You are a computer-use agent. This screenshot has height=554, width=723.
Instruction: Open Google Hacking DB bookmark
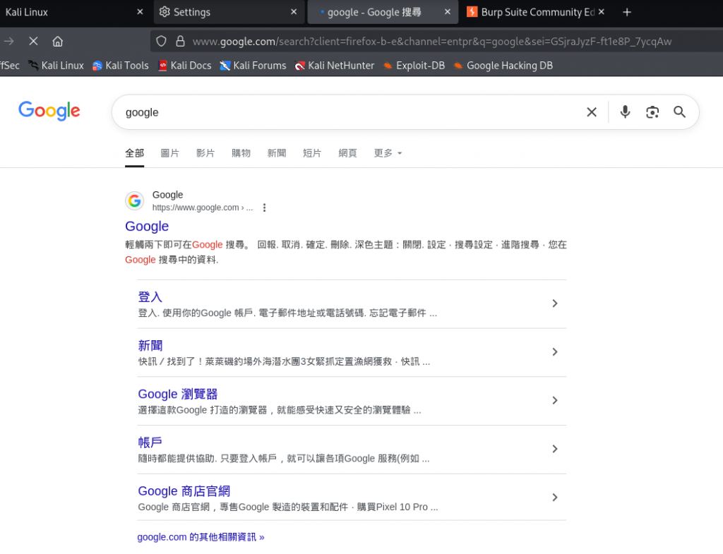click(x=503, y=66)
